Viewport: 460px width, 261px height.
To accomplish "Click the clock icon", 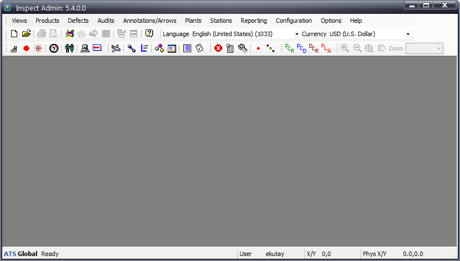I will click(54, 48).
